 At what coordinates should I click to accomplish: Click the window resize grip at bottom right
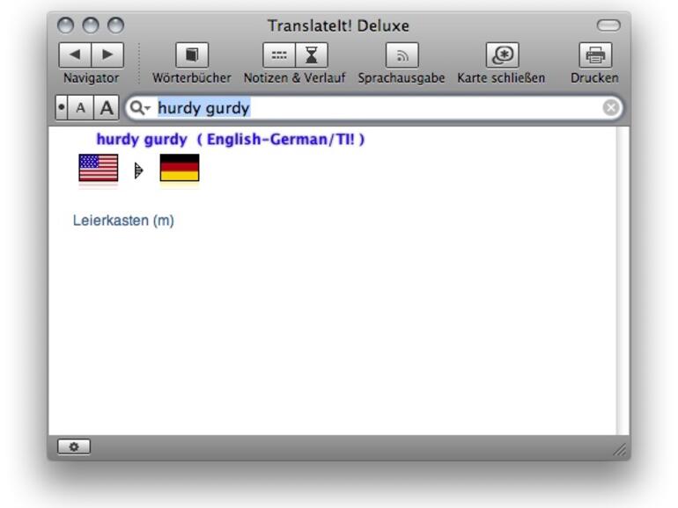[x=620, y=450]
